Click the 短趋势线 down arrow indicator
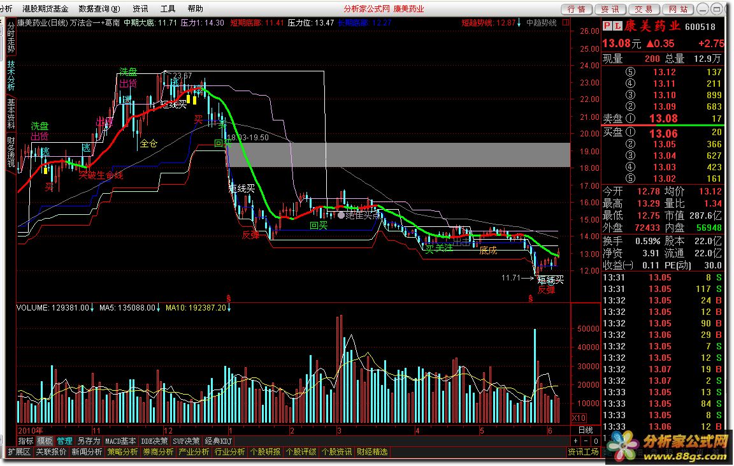The height and width of the screenshot is (466, 734). [519, 22]
